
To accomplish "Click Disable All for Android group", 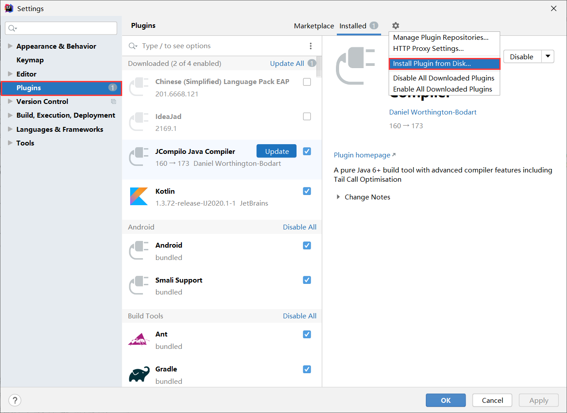I will (x=300, y=227).
